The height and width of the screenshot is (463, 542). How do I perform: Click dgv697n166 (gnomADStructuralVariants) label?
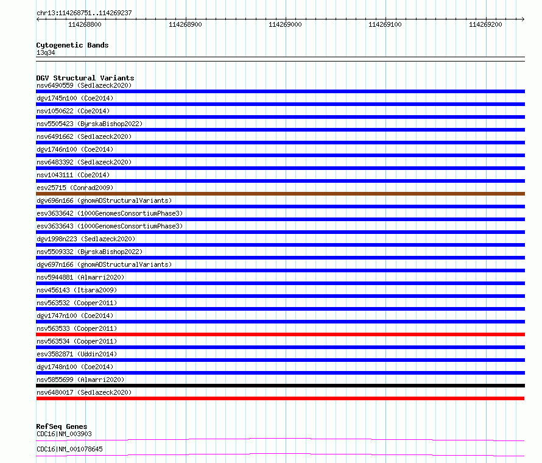tap(104, 264)
